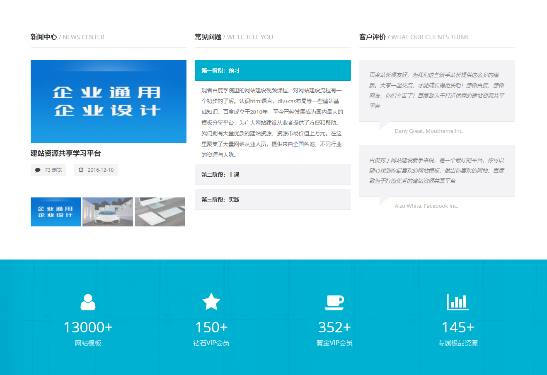Click the Dany Great testimonial quote box
The height and width of the screenshot is (375, 547).
tap(437, 91)
